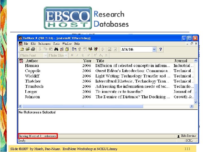The width and height of the screenshot is (203, 152).
Task: Select the Harman 2006 reference row
Action: click(106, 66)
